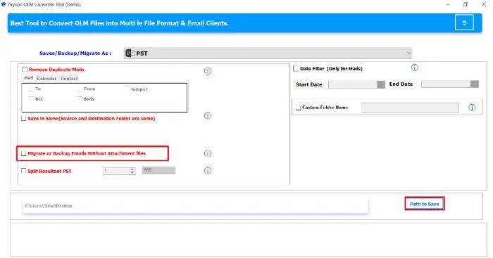
Task: Switch to the Calendar tab
Action: [x=46, y=79]
